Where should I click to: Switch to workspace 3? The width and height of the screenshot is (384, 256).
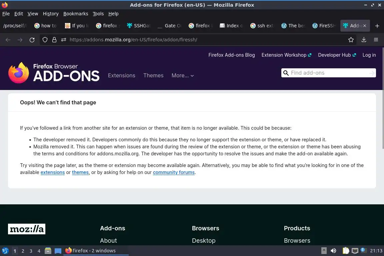[x=31, y=251]
